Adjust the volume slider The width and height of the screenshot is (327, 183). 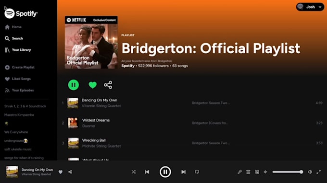coord(288,172)
